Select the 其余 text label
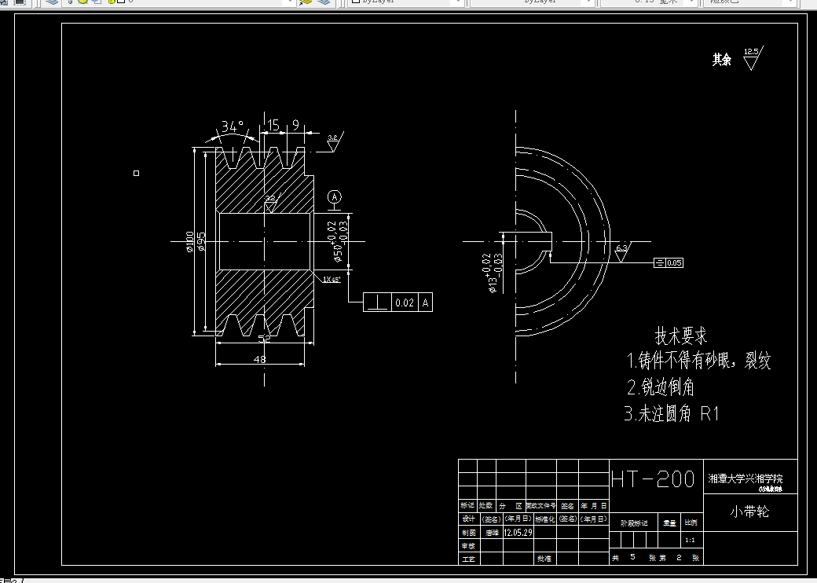Image resolution: width=817 pixels, height=583 pixels. [x=722, y=60]
